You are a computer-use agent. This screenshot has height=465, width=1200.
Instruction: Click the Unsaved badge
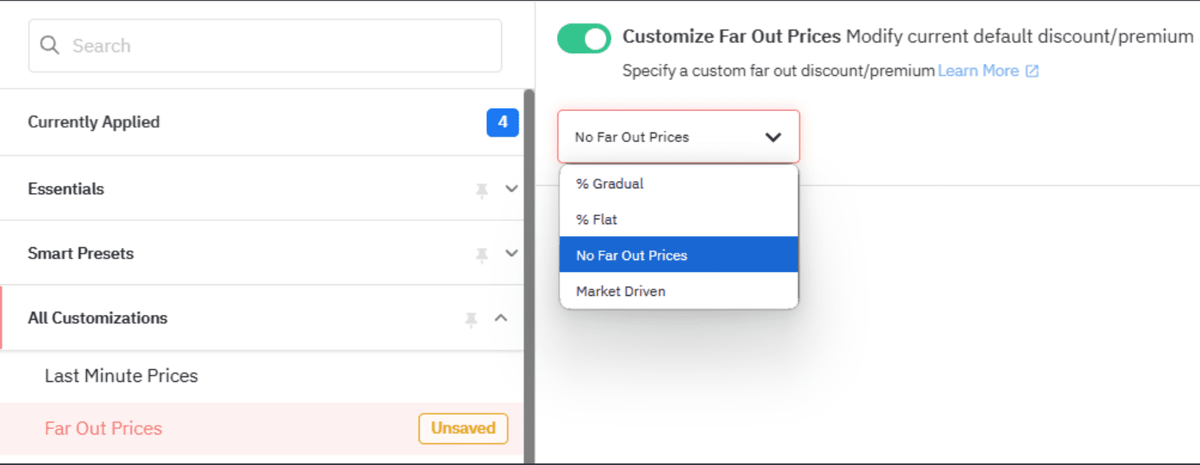click(463, 428)
